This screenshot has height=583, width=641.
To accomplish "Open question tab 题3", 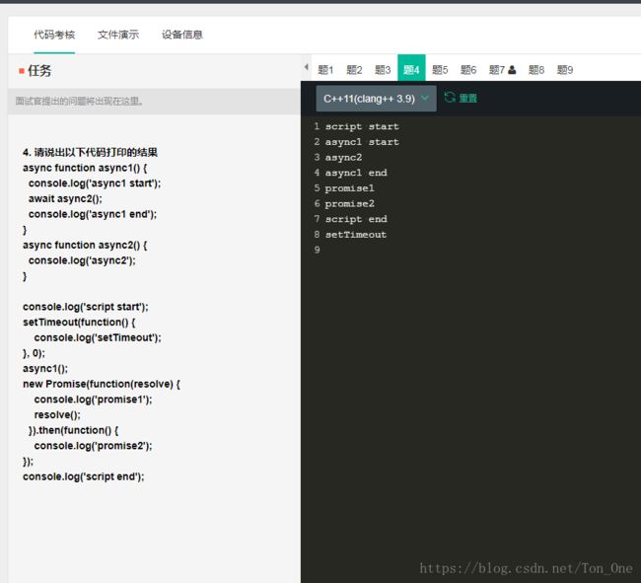I will point(383,70).
